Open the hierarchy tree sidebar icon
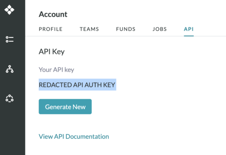The image size is (226, 155). (x=10, y=69)
